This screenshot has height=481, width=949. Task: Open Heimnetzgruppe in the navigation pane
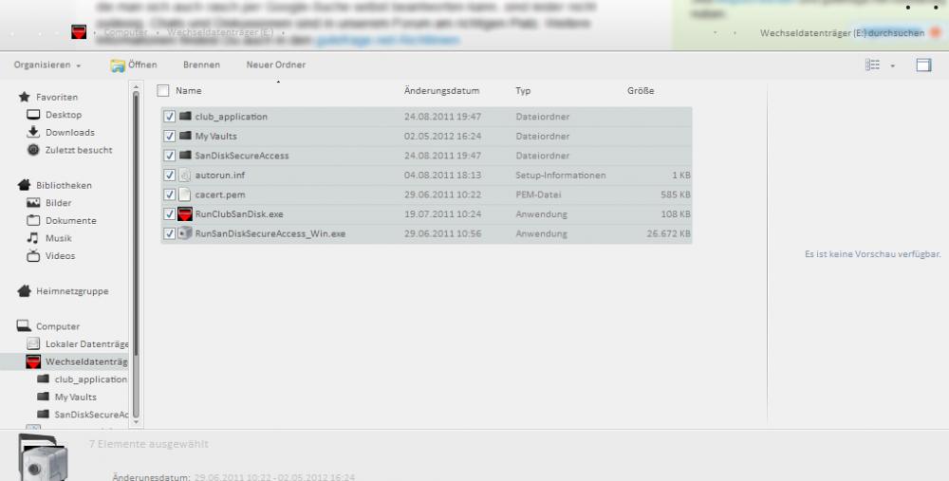click(x=71, y=291)
